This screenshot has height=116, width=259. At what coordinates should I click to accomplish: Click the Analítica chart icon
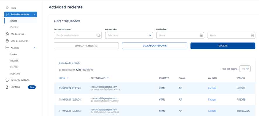click(x=7, y=48)
